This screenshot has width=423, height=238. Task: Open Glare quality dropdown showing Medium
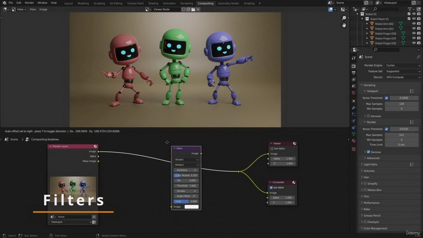click(186, 165)
